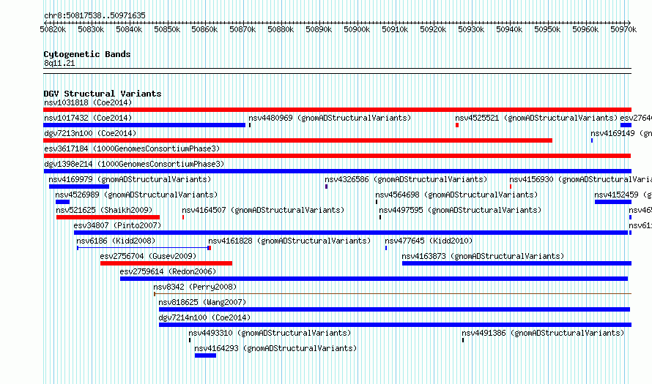Screen dimensions: 652x384
Task: Open esv3617184 1000Genomes variant label
Action: click(x=132, y=148)
